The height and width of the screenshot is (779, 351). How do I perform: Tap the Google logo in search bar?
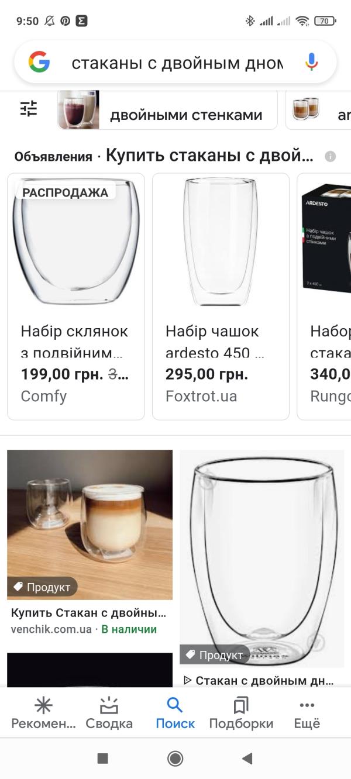click(x=39, y=62)
